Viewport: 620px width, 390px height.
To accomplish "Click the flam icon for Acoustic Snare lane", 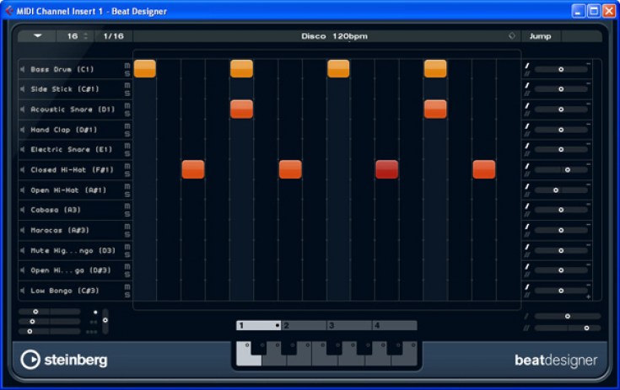I will click(x=526, y=106).
